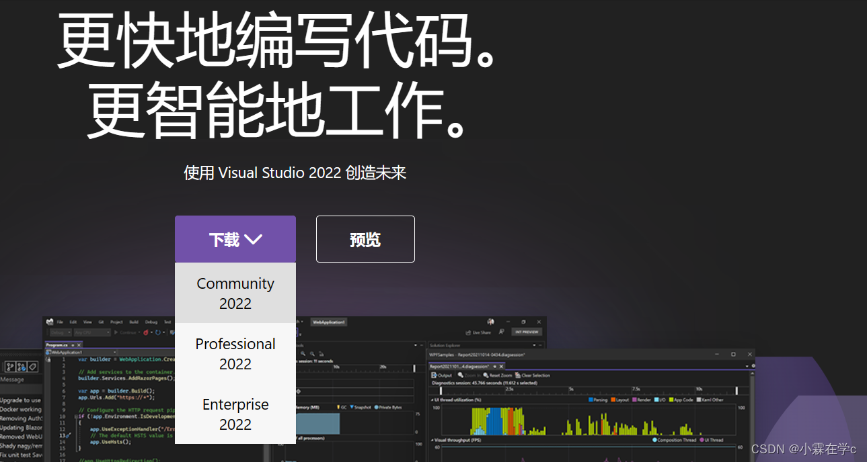This screenshot has height=462, width=867.
Task: Open the 下载 download dropdown button
Action: point(235,239)
